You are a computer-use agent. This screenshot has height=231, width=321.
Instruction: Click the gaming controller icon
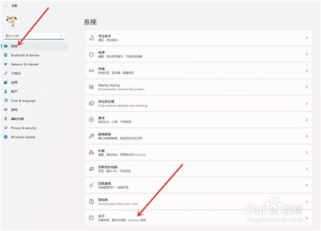(6, 110)
